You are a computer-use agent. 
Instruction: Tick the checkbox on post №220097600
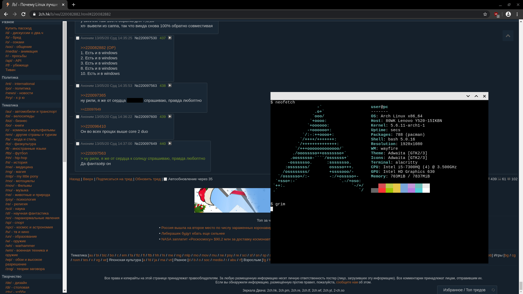click(78, 117)
